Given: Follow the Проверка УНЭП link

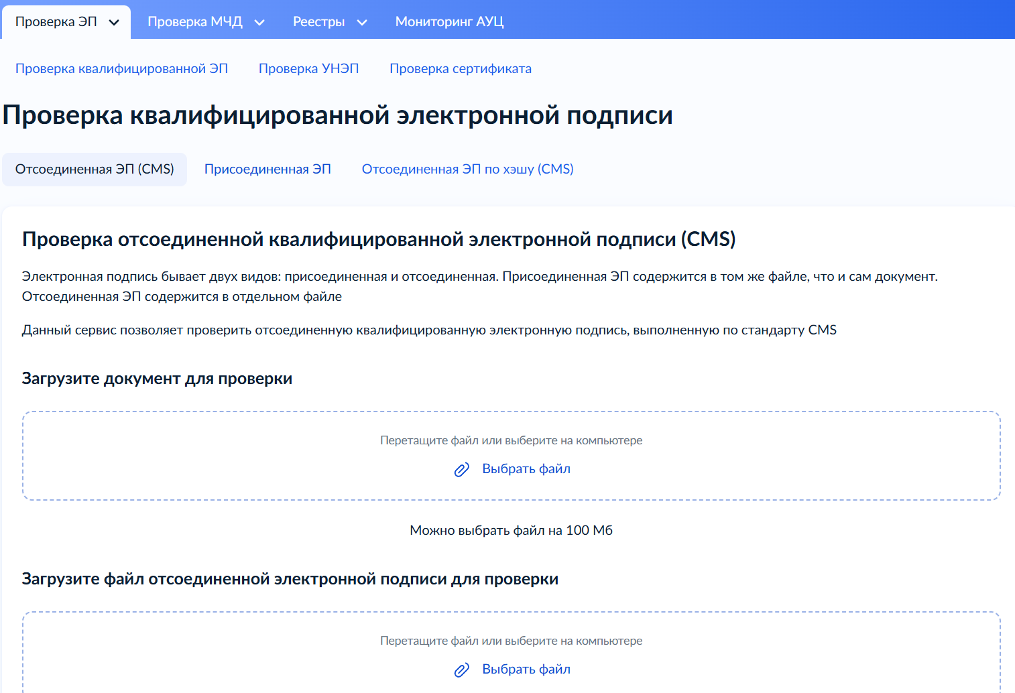Looking at the screenshot, I should (309, 68).
